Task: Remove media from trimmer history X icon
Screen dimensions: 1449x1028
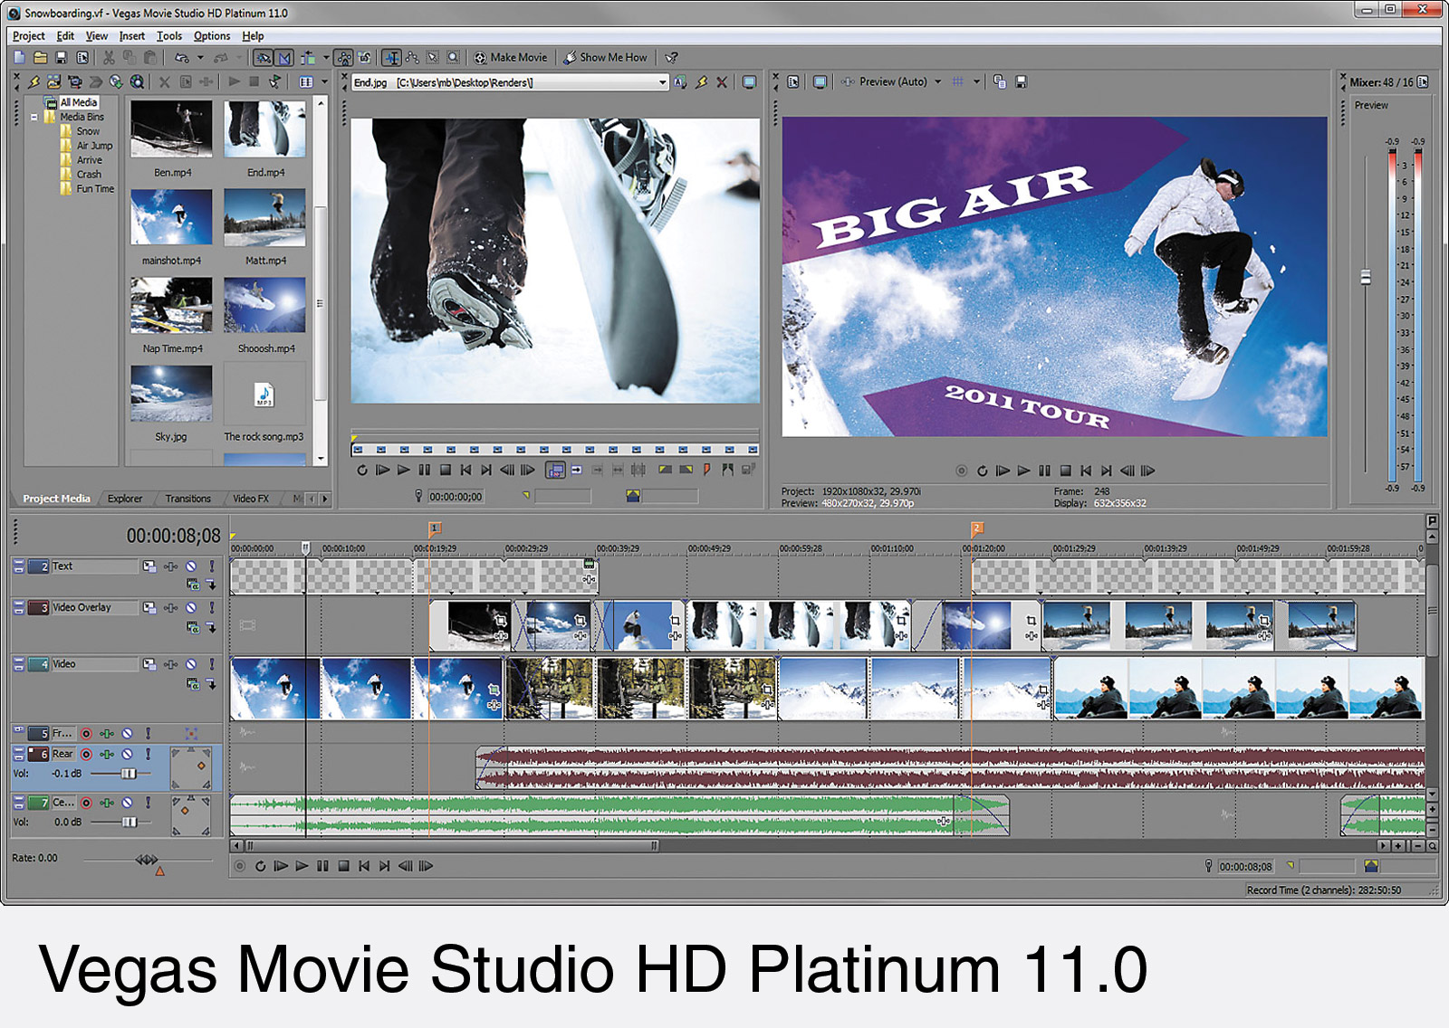Action: 722,81
